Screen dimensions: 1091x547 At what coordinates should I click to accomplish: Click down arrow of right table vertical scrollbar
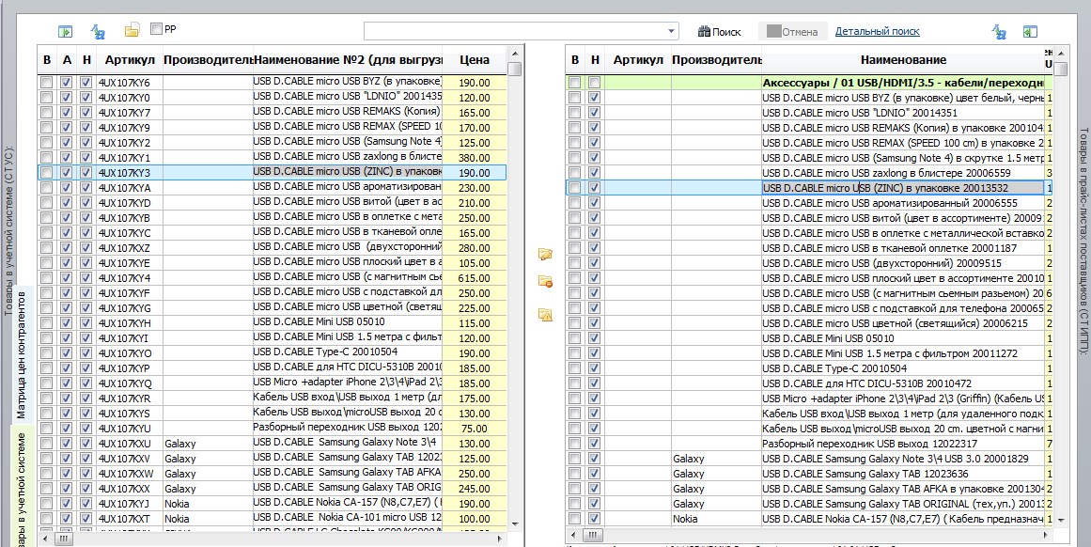point(1060,520)
